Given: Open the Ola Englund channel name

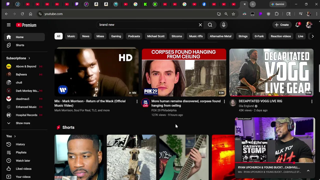Looking at the screenshot, I should click(246, 106).
